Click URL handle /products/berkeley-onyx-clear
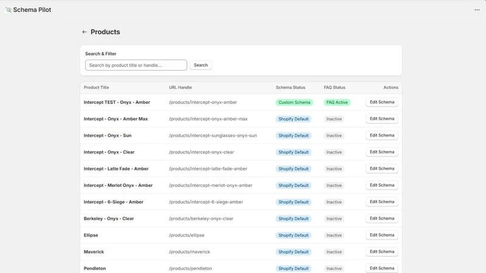The height and width of the screenshot is (273, 486). (x=201, y=218)
